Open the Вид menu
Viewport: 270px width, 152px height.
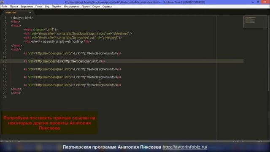tap(47, 7)
